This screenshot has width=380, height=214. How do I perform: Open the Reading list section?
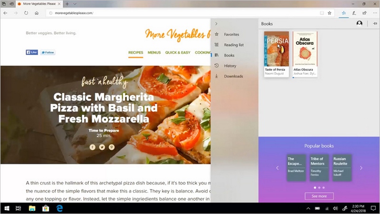pos(233,45)
